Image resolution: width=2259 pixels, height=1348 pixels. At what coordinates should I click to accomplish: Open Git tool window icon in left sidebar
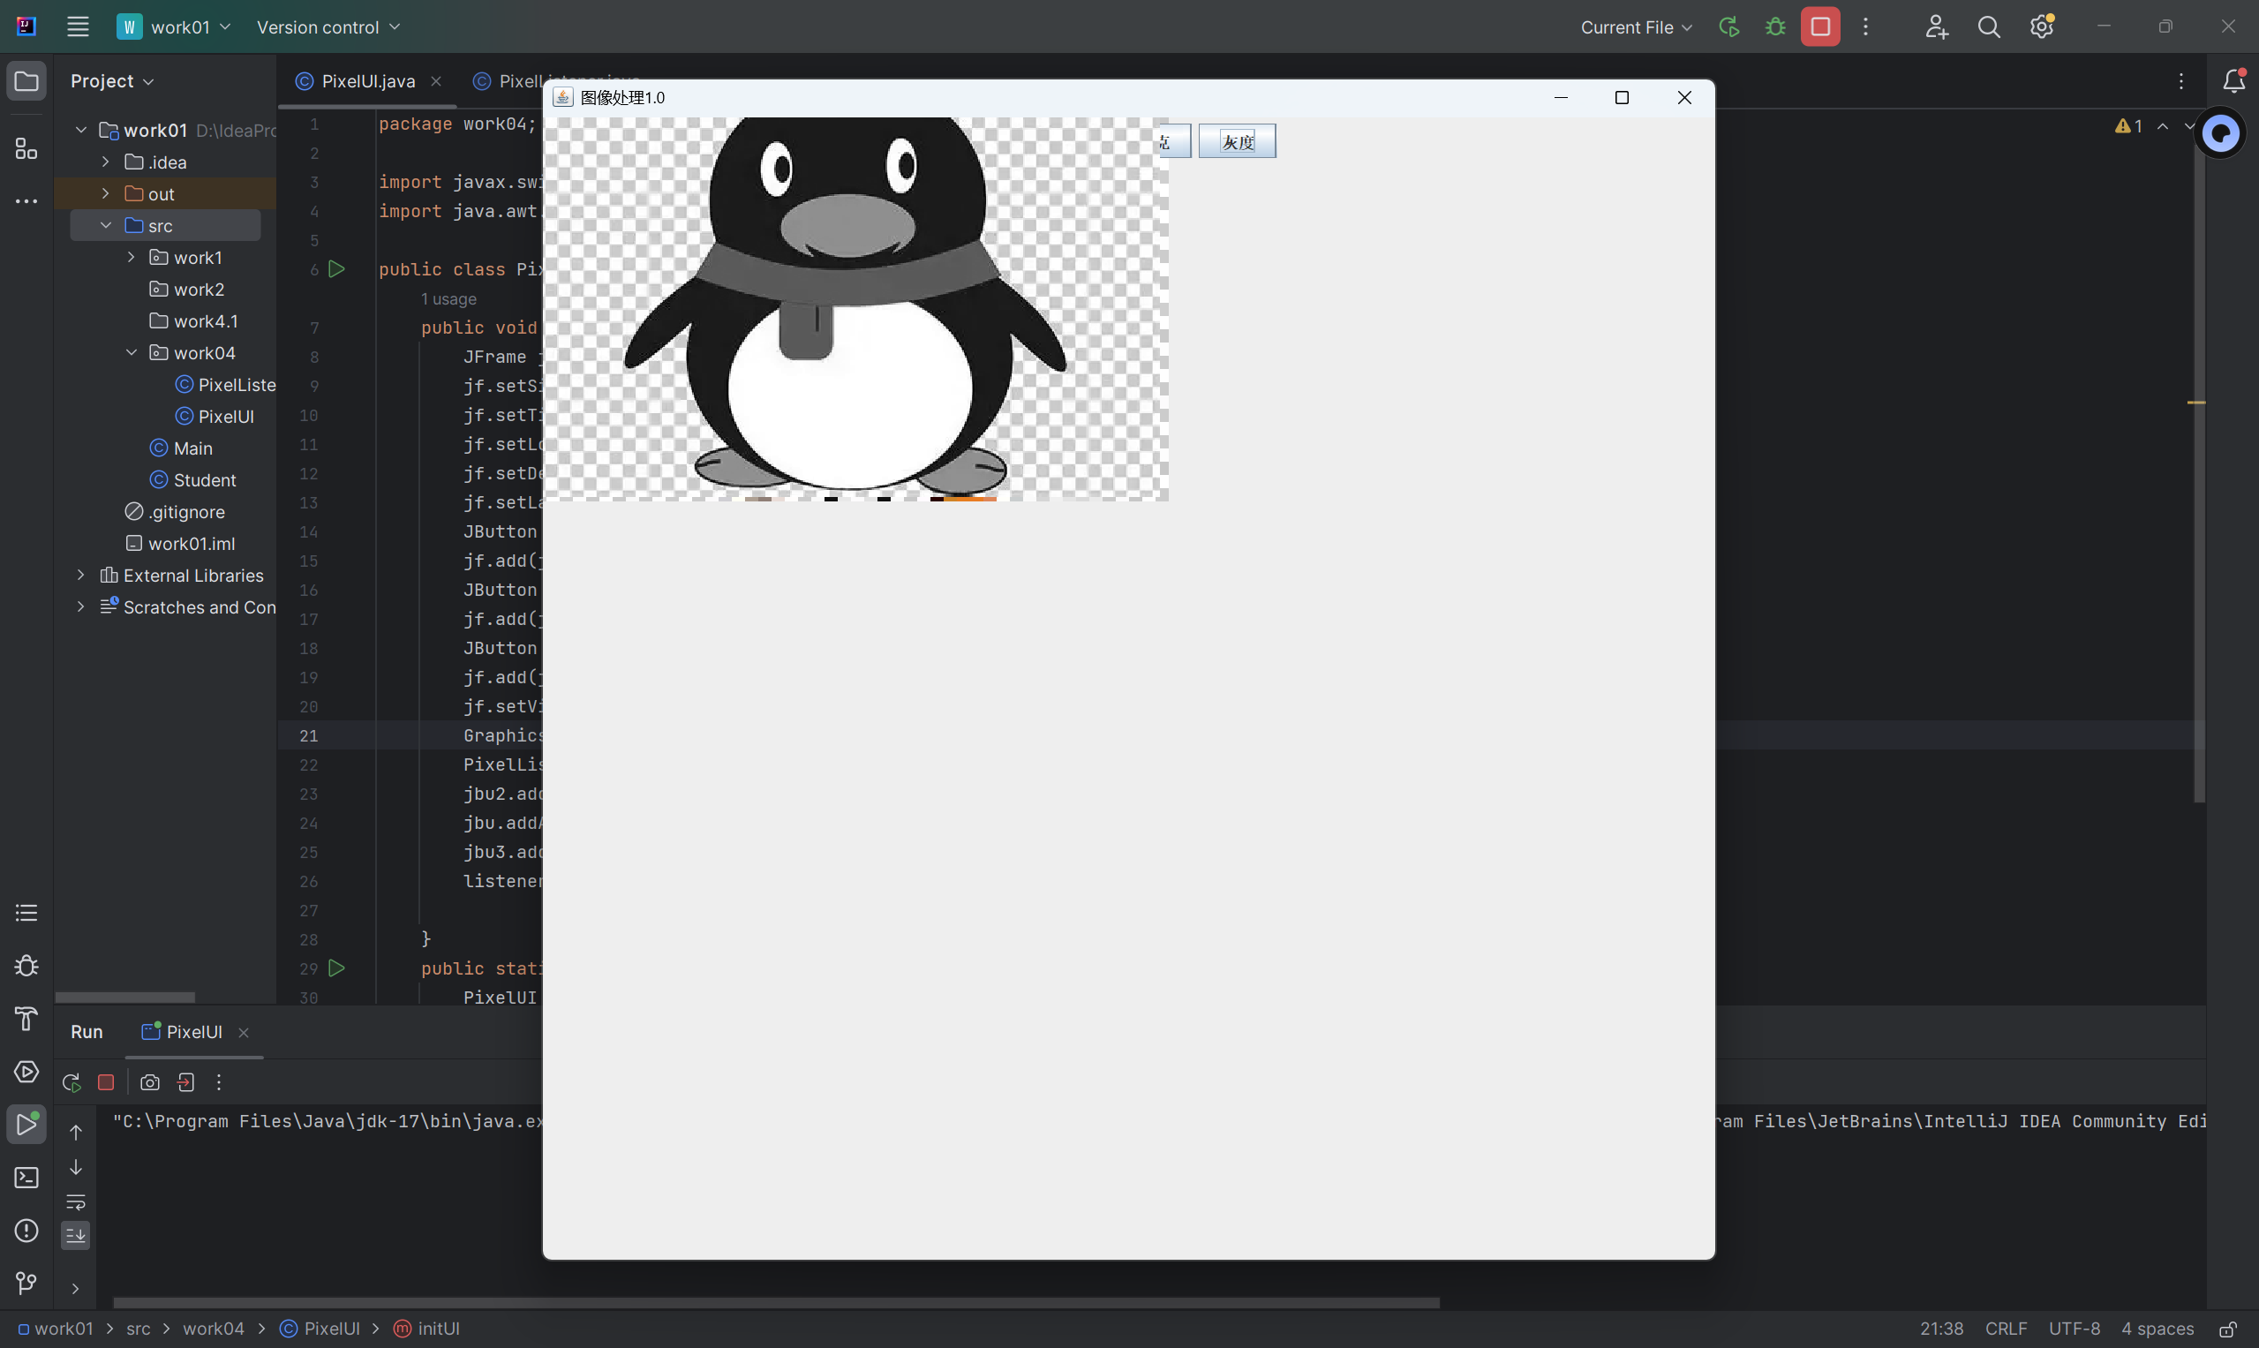26,1283
